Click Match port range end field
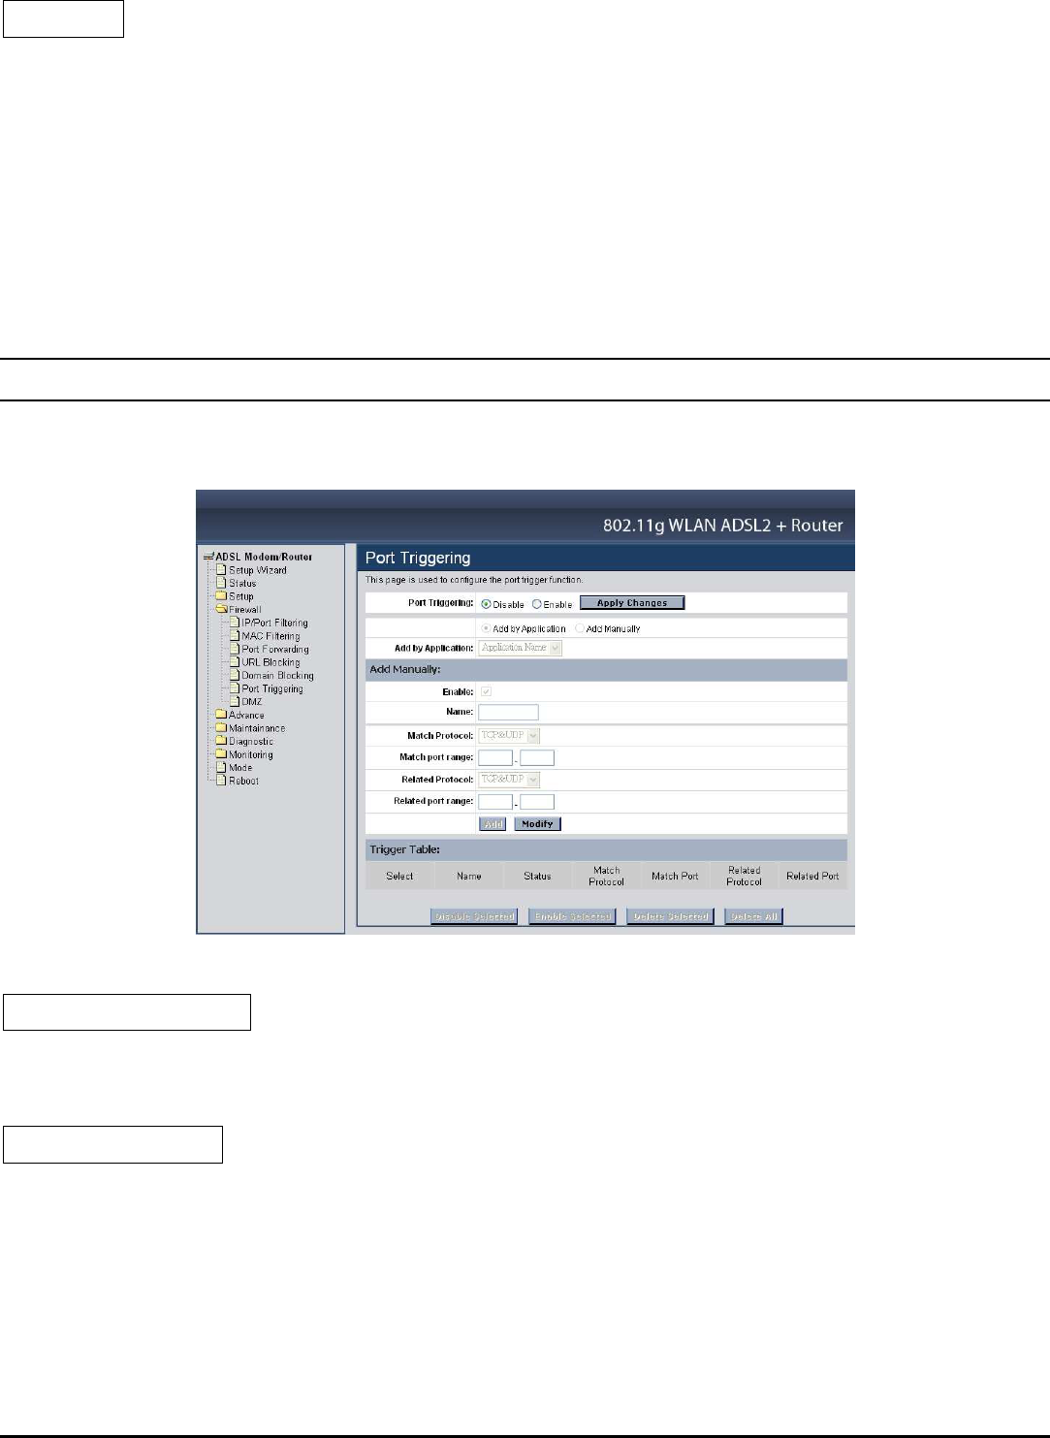The width and height of the screenshot is (1050, 1438). click(x=537, y=758)
